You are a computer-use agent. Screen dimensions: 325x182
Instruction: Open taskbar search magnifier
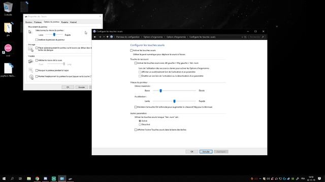(12, 178)
